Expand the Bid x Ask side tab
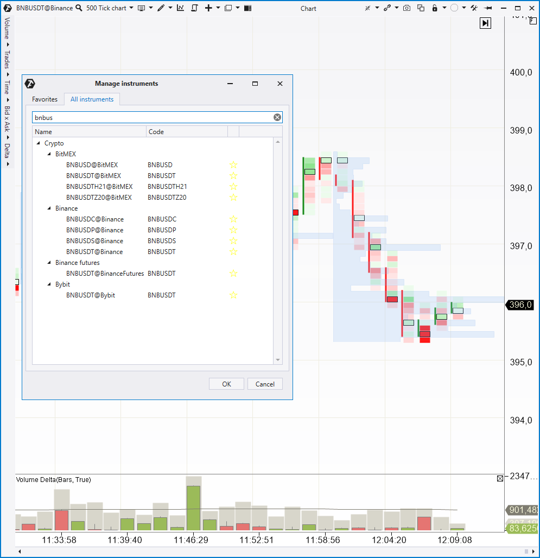This screenshot has width=540, height=558. click(x=7, y=122)
